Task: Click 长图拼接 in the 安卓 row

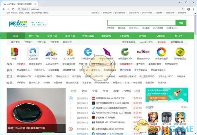Action: [x=58, y=82]
